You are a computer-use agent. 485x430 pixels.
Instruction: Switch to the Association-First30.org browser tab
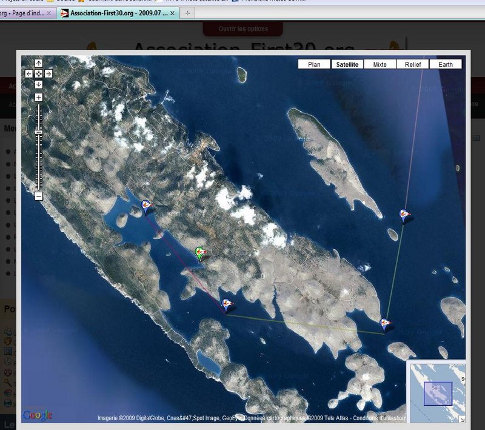point(118,13)
